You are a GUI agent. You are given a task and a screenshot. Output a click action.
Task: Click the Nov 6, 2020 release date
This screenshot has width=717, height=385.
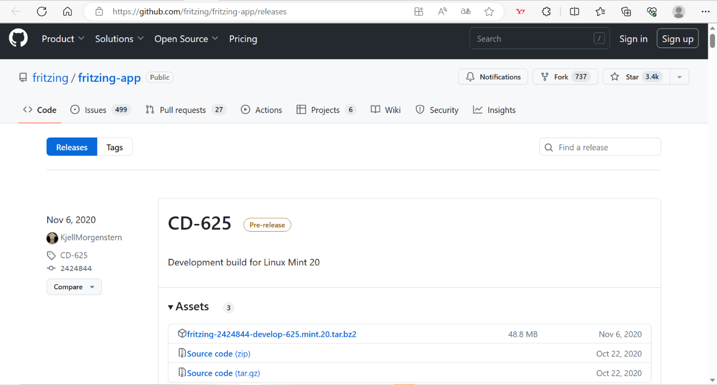[71, 220]
